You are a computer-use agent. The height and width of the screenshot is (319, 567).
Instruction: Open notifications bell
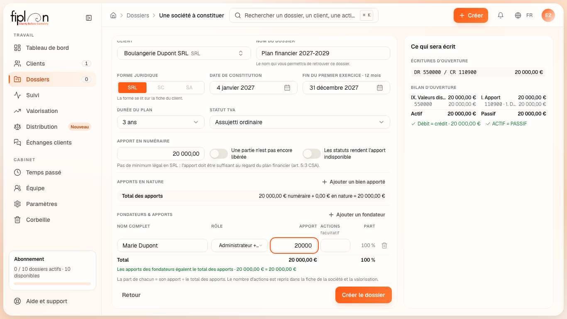[501, 15]
